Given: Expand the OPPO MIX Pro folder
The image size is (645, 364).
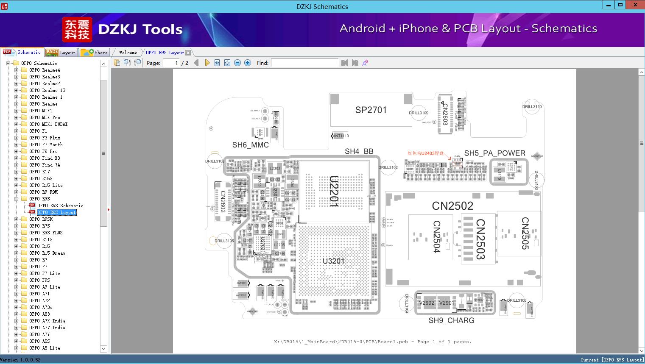Looking at the screenshot, I should [x=16, y=117].
